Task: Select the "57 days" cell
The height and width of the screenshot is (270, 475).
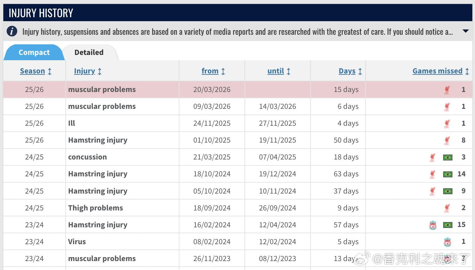Action: click(346, 225)
